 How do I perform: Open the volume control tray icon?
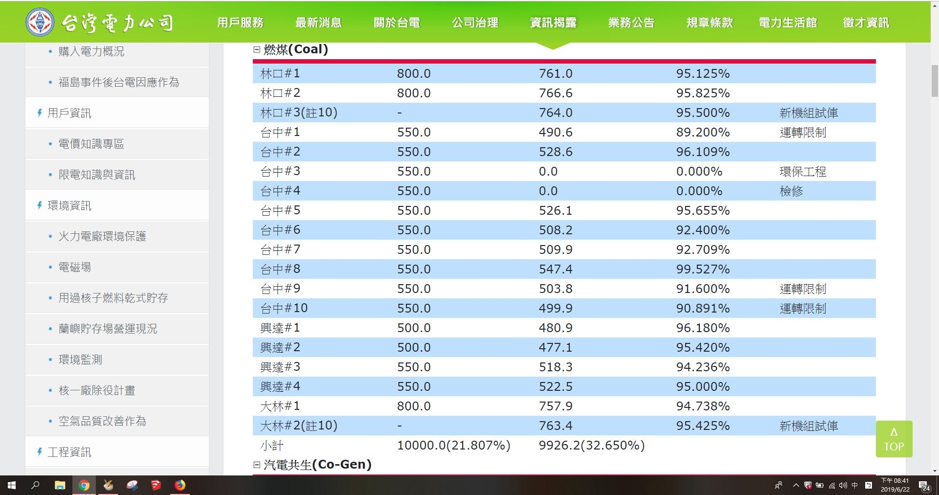pos(843,485)
